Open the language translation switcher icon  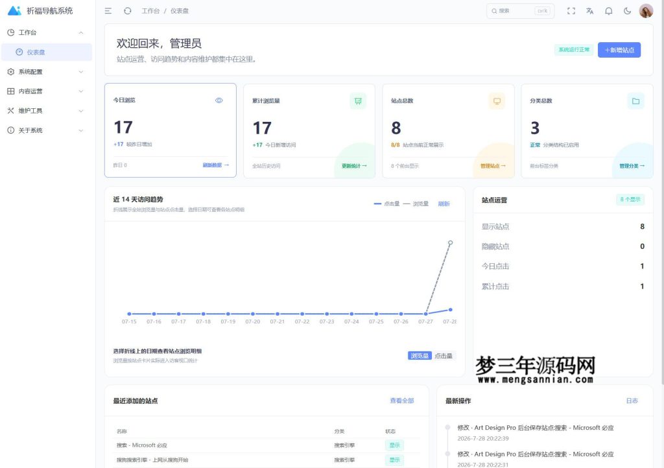coord(590,11)
